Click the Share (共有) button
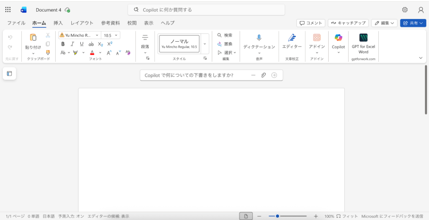 (413, 23)
